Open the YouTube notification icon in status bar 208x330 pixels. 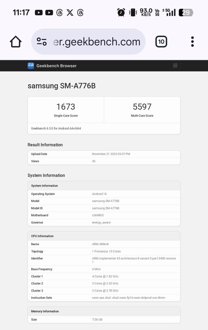pos(39,12)
